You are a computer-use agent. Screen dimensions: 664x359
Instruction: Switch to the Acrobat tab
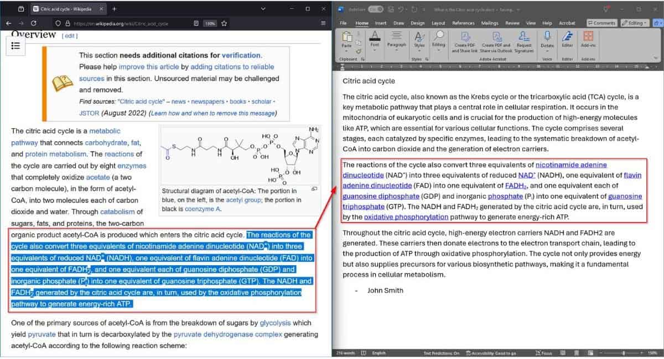(567, 23)
